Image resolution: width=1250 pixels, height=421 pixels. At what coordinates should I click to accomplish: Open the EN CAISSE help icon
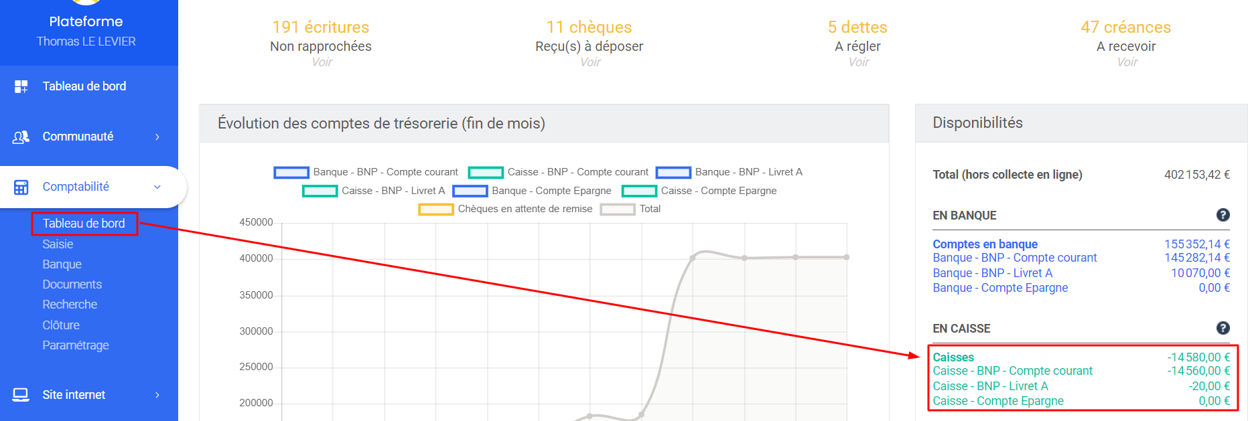click(x=1223, y=328)
